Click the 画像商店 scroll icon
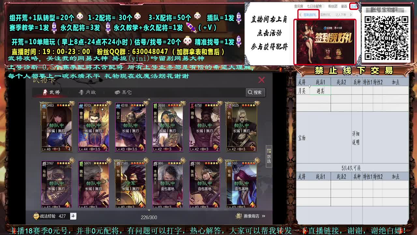 tap(239, 216)
